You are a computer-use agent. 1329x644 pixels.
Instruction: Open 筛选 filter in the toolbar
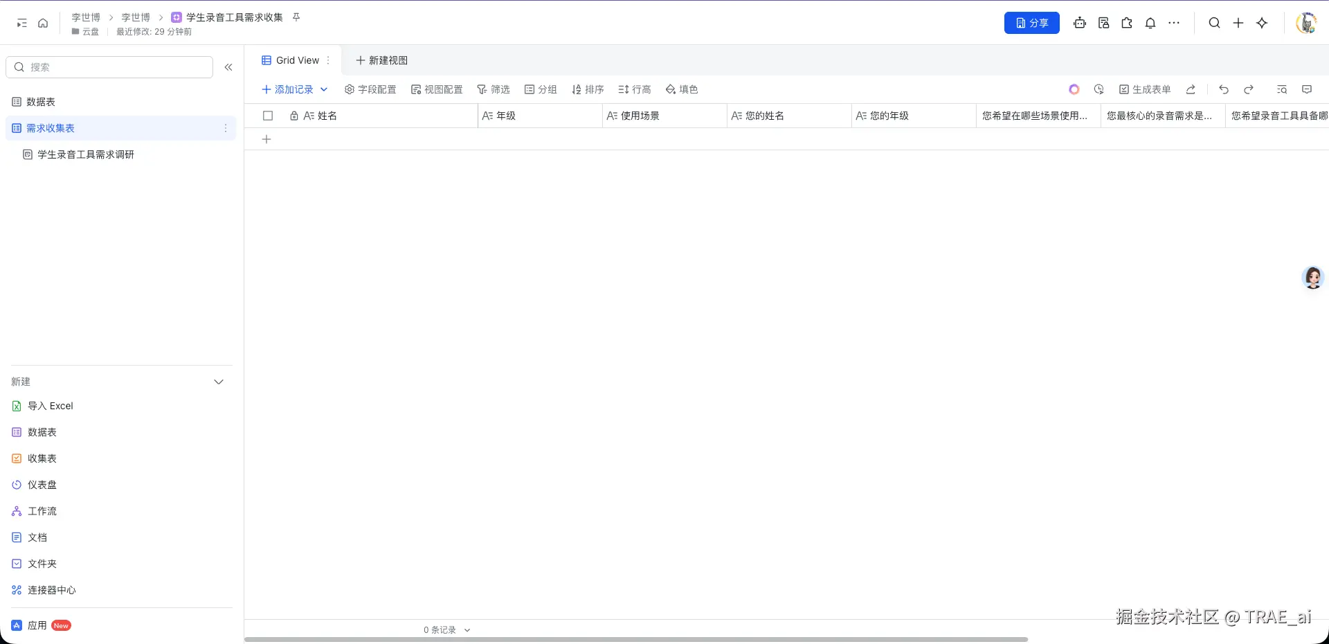pos(494,89)
